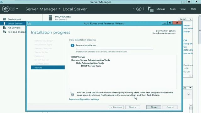Open the navigation history dropdown arrow

tap(17, 9)
